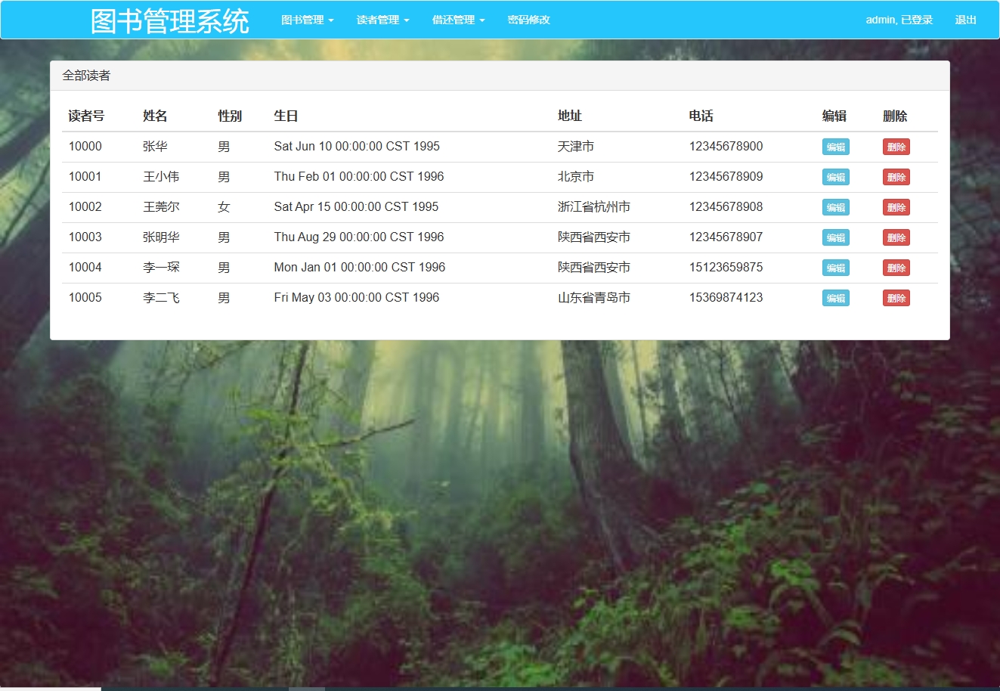The image size is (1000, 691).
Task: Expand the 借还管理 dropdown menu
Action: point(457,20)
